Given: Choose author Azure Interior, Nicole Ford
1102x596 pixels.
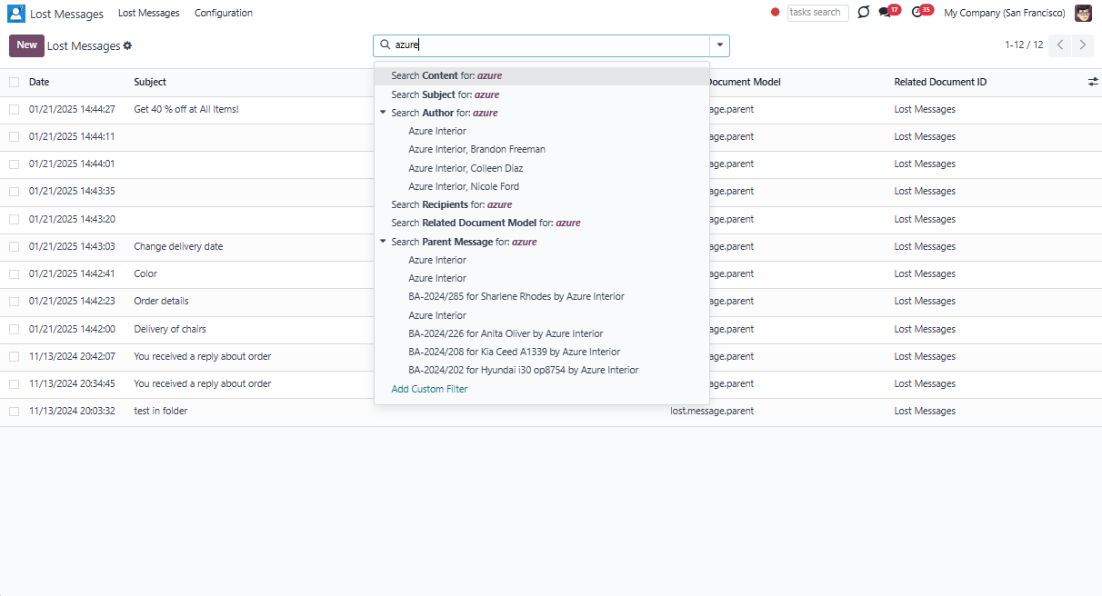Looking at the screenshot, I should tap(464, 186).
